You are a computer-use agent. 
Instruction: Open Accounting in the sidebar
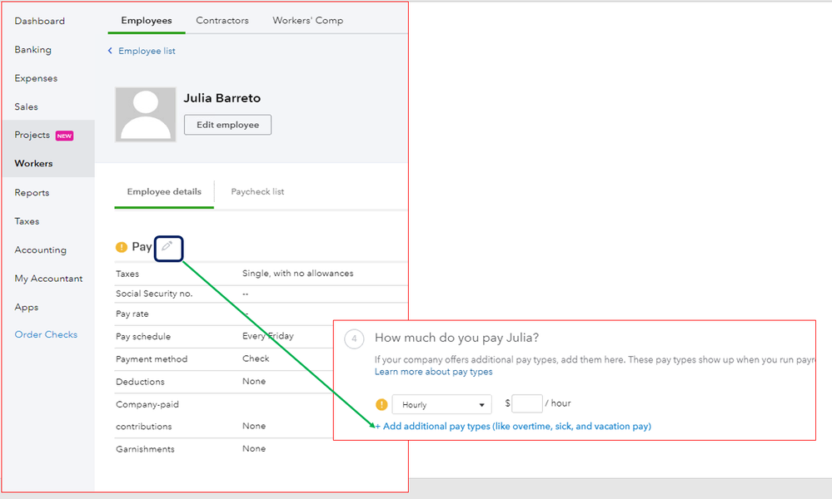click(40, 250)
